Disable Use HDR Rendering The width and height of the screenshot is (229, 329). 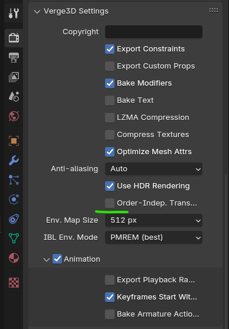(x=110, y=186)
